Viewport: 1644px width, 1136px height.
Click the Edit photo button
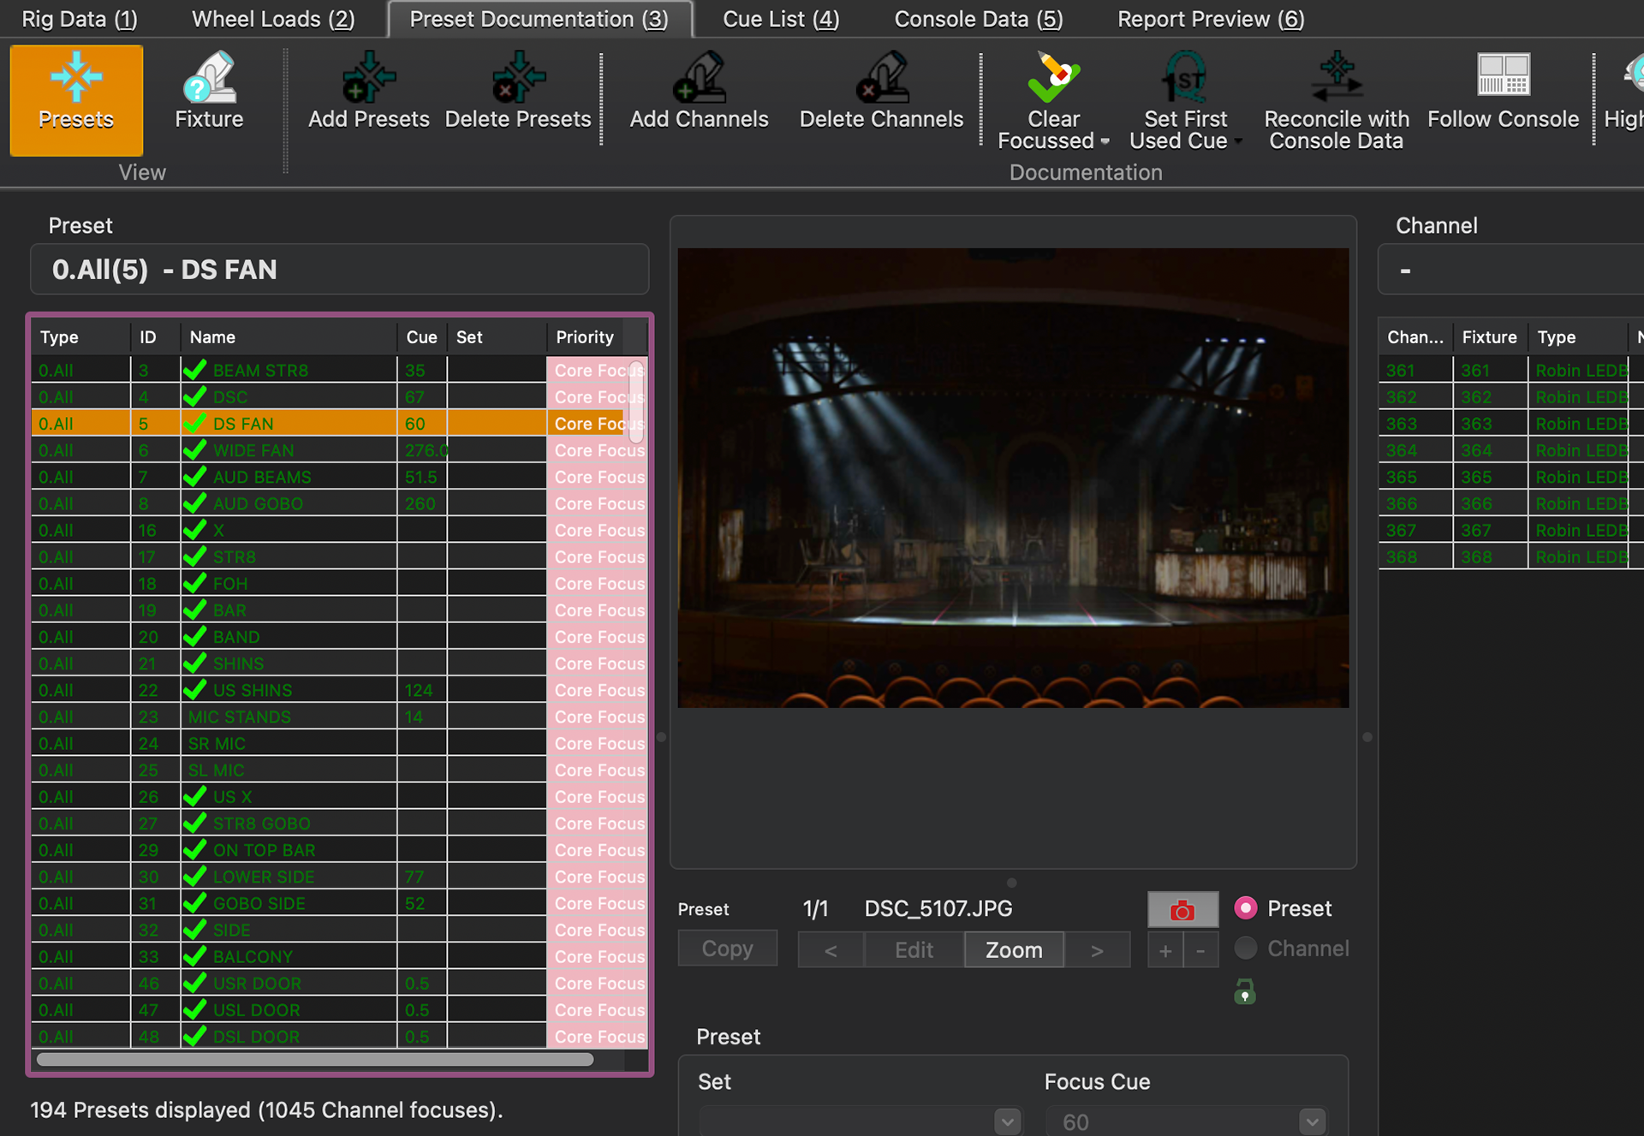click(914, 950)
